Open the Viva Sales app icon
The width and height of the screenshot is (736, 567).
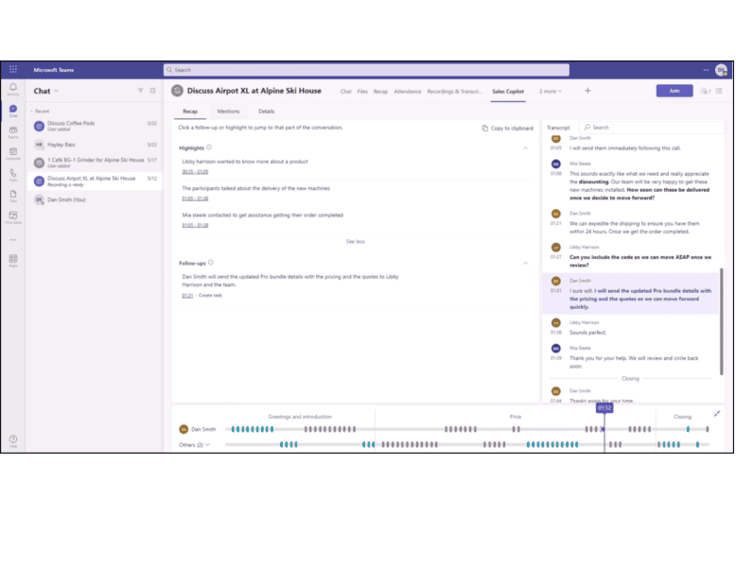pos(13,217)
